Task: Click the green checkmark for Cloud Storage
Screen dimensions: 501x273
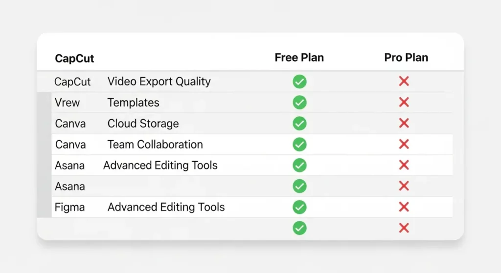Action: coord(299,124)
